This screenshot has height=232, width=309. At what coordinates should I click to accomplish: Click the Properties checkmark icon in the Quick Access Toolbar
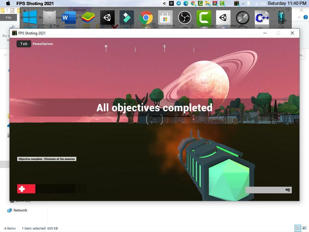12,11
